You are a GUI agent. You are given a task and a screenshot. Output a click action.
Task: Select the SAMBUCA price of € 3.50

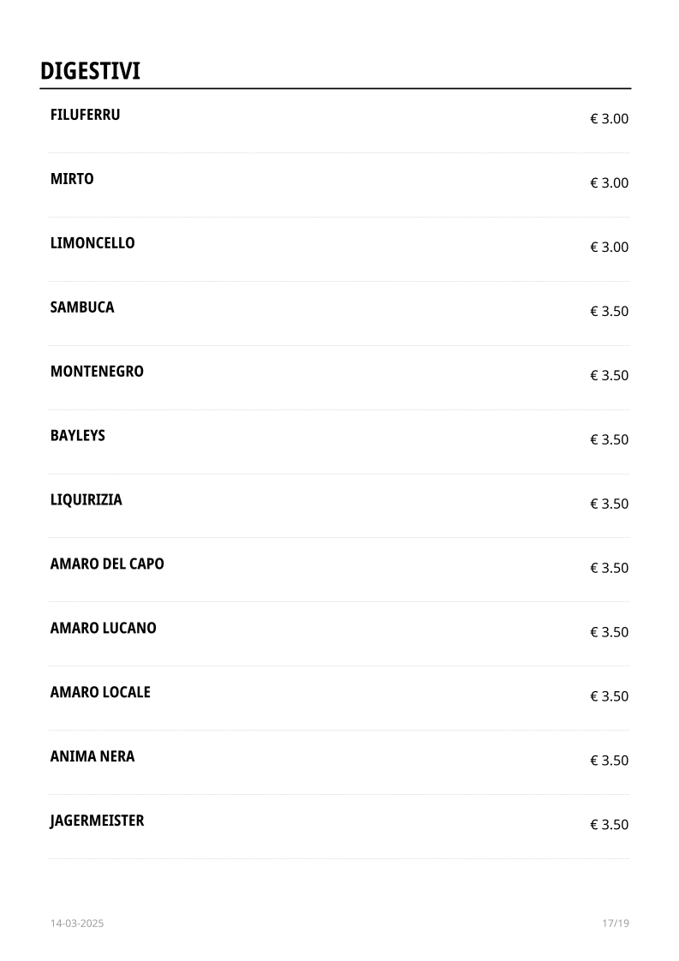609,312
